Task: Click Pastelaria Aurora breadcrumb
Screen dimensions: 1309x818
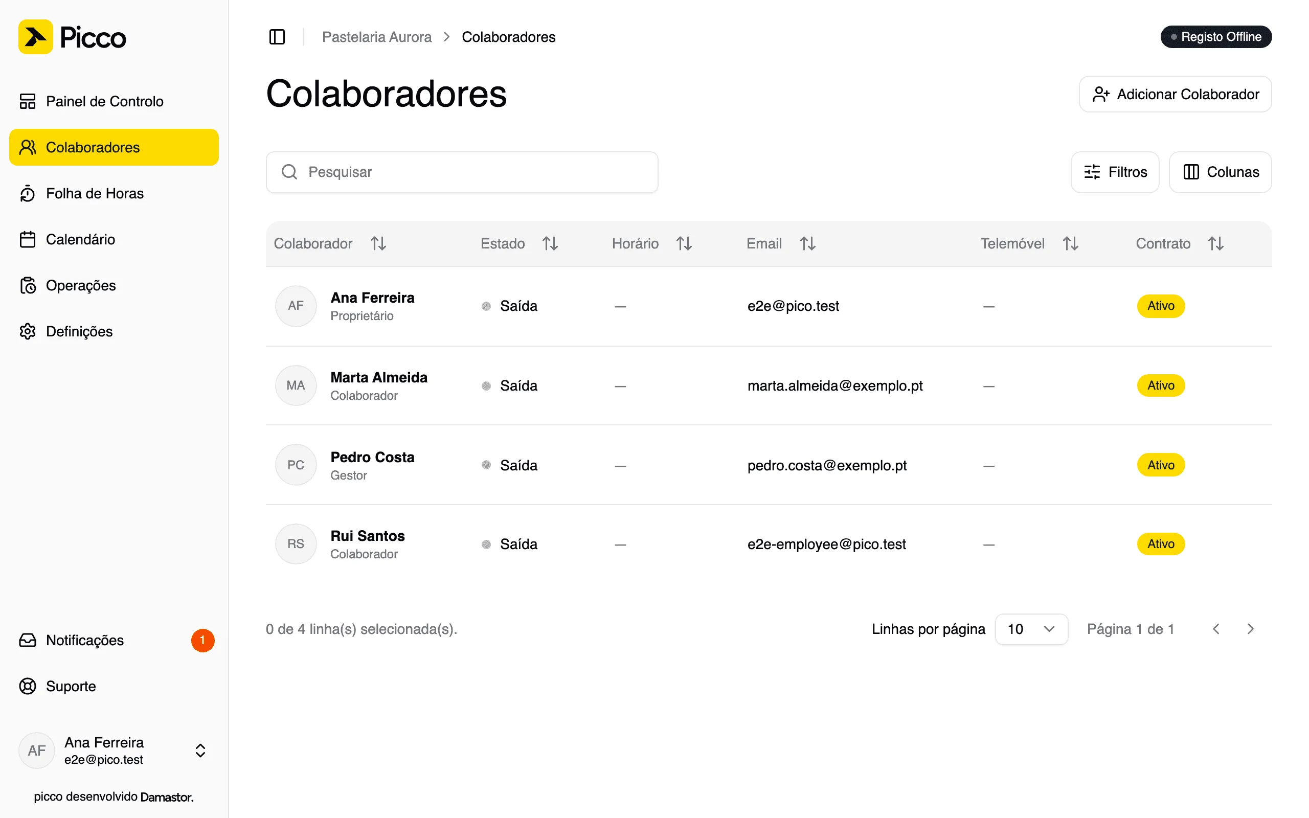Action: (376, 37)
